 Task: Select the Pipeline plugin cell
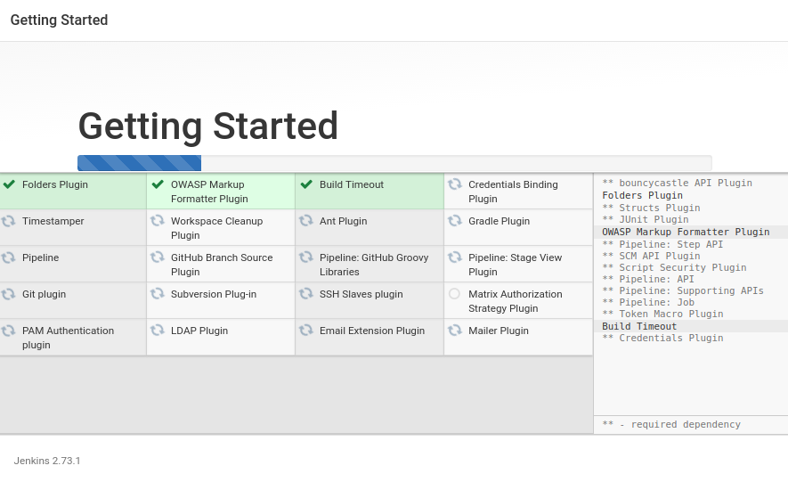[73, 264]
